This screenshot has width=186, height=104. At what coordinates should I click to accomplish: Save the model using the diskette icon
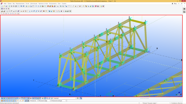6,6
